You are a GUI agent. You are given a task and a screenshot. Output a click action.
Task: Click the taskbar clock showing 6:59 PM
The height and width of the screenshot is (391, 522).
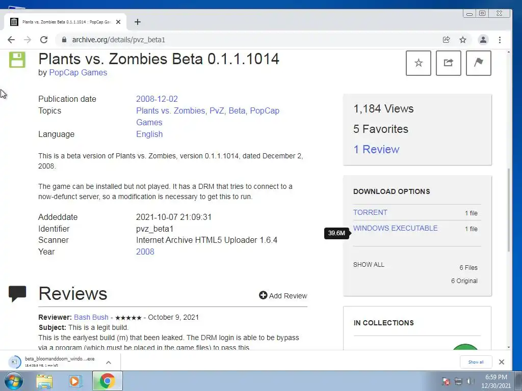495,381
